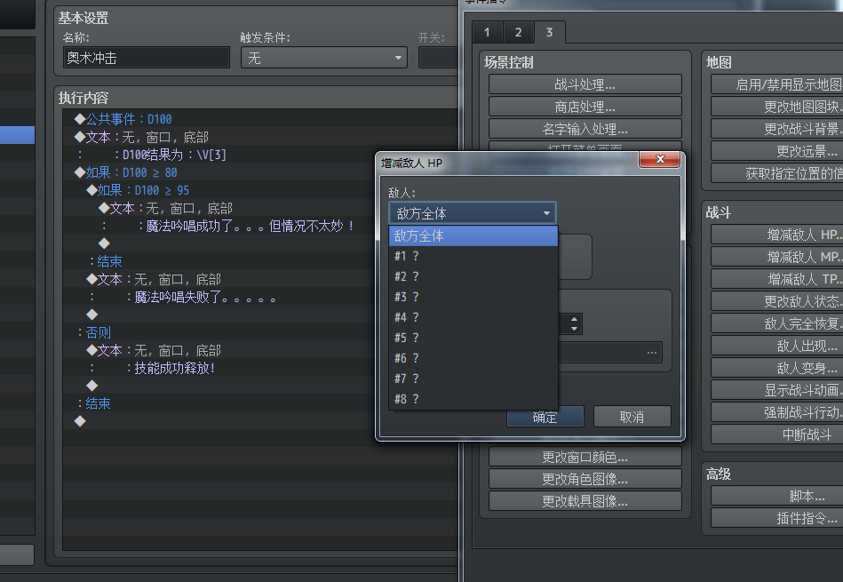Select the 如果：D100 ≥ 95 command line

click(259, 190)
